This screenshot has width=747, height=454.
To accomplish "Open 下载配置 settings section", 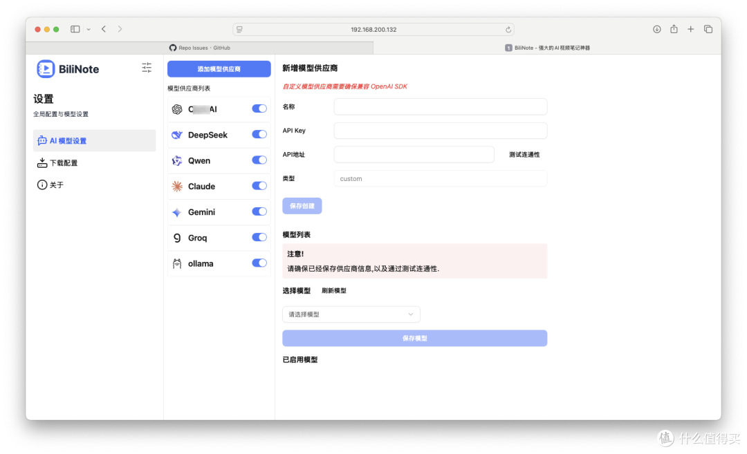I will click(94, 163).
